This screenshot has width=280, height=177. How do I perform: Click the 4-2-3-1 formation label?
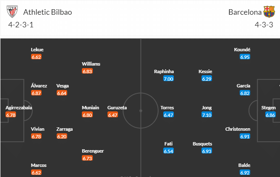point(21,25)
